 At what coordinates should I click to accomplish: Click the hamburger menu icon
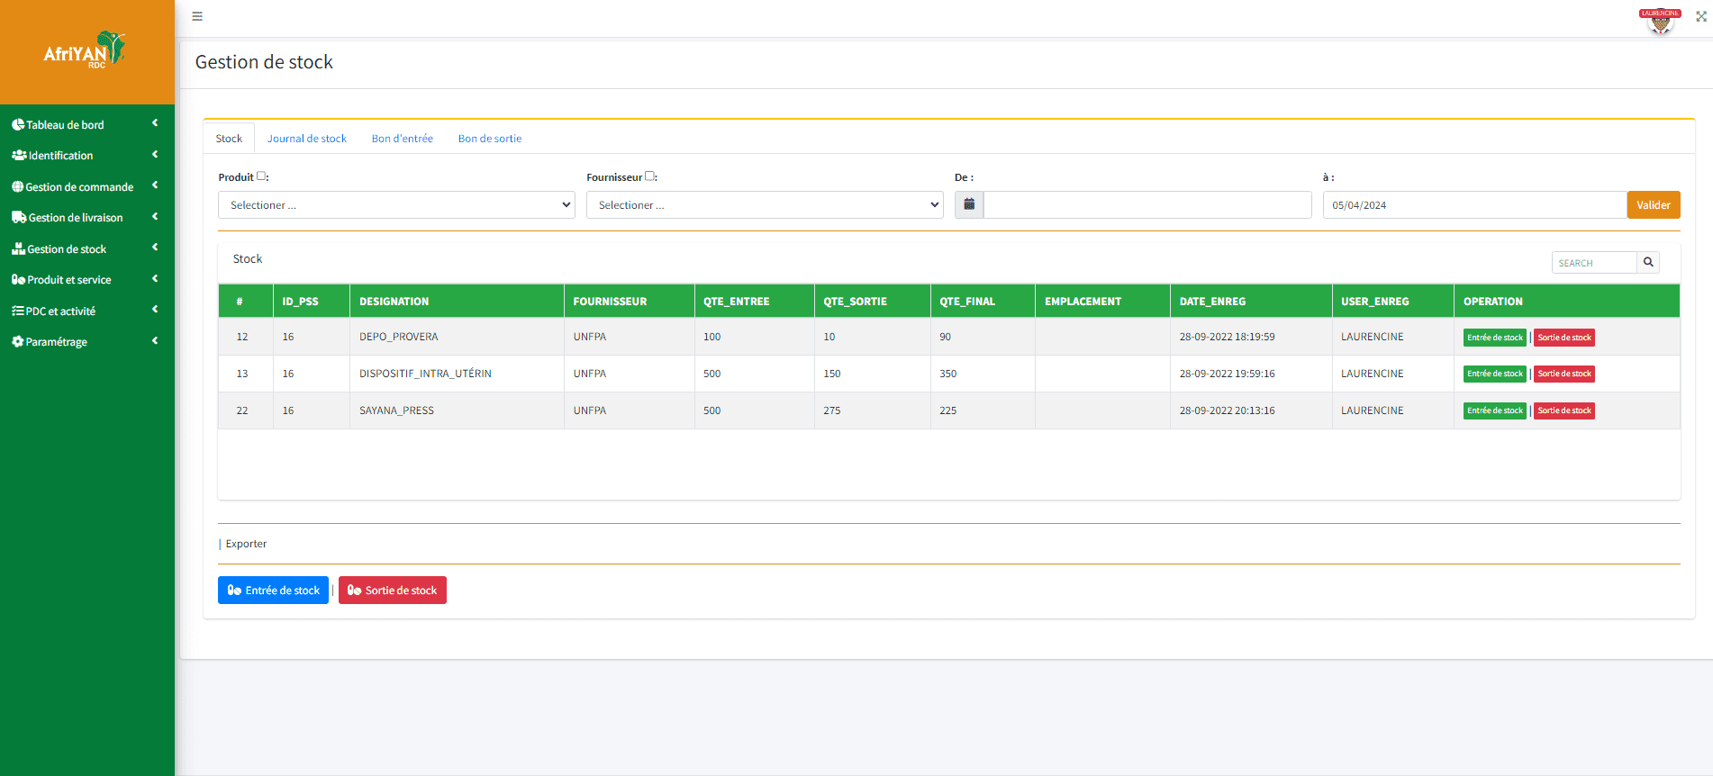click(x=197, y=16)
